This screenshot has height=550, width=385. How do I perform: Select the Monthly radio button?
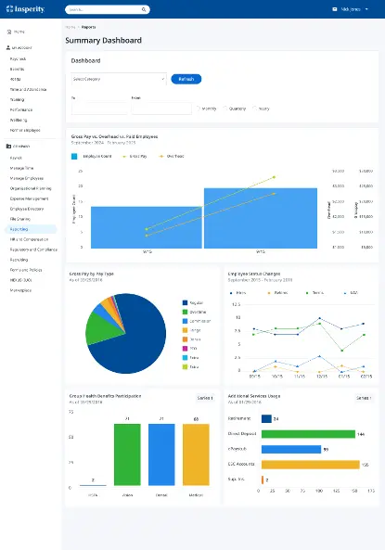click(198, 109)
